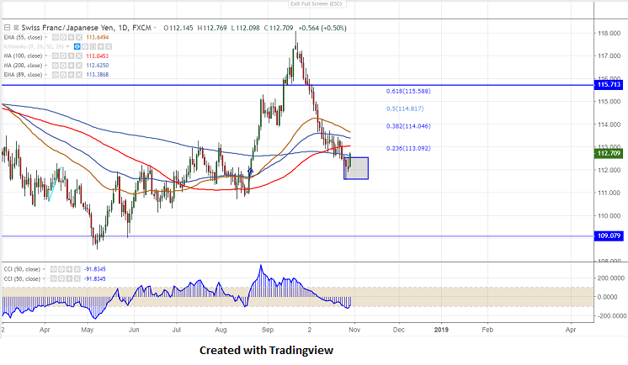Click the current price tag 112.709
Screen dimensions: 628x365
coord(609,153)
